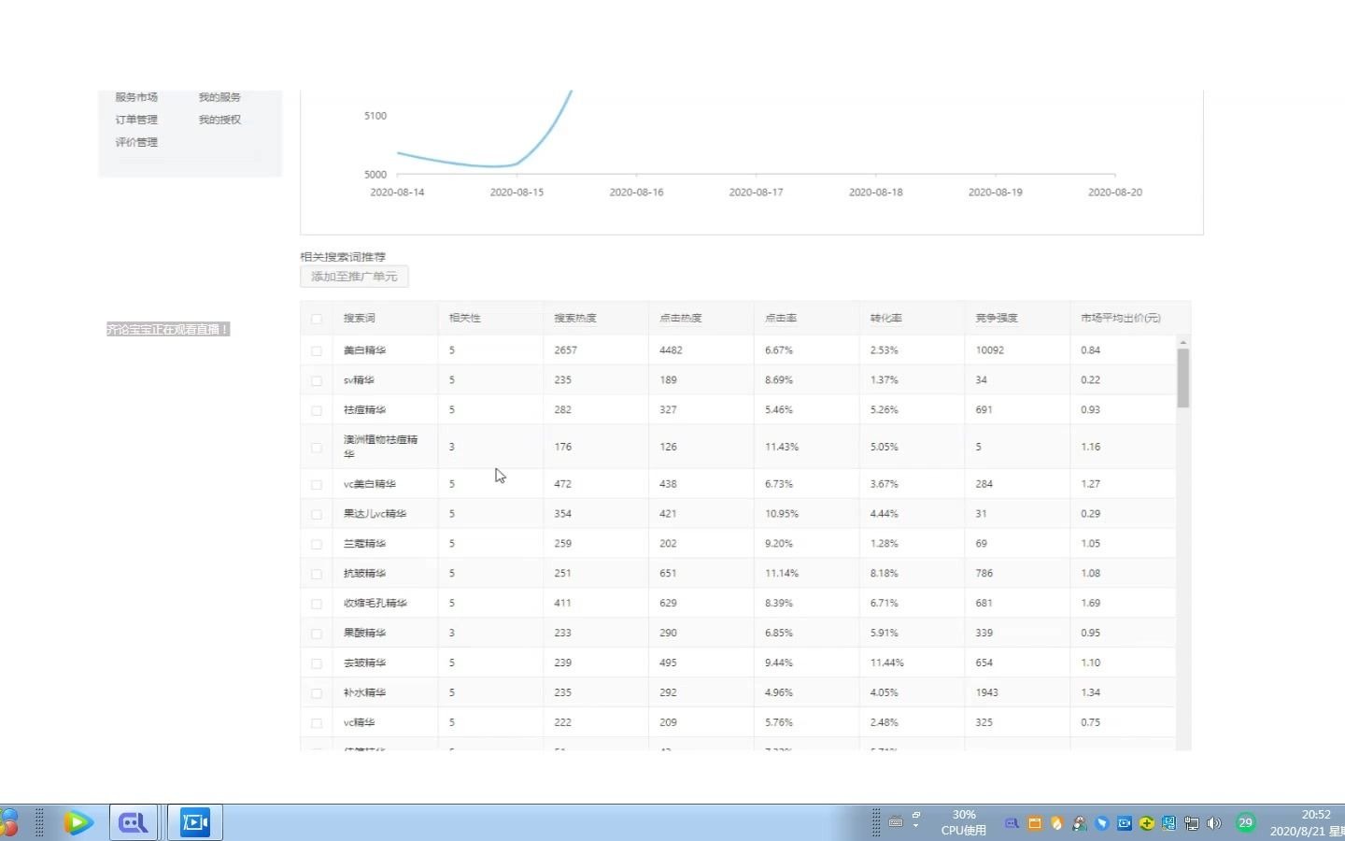Tick the 兰蔻精华 row checkbox
Screen dimensions: 1345x841
coord(317,545)
